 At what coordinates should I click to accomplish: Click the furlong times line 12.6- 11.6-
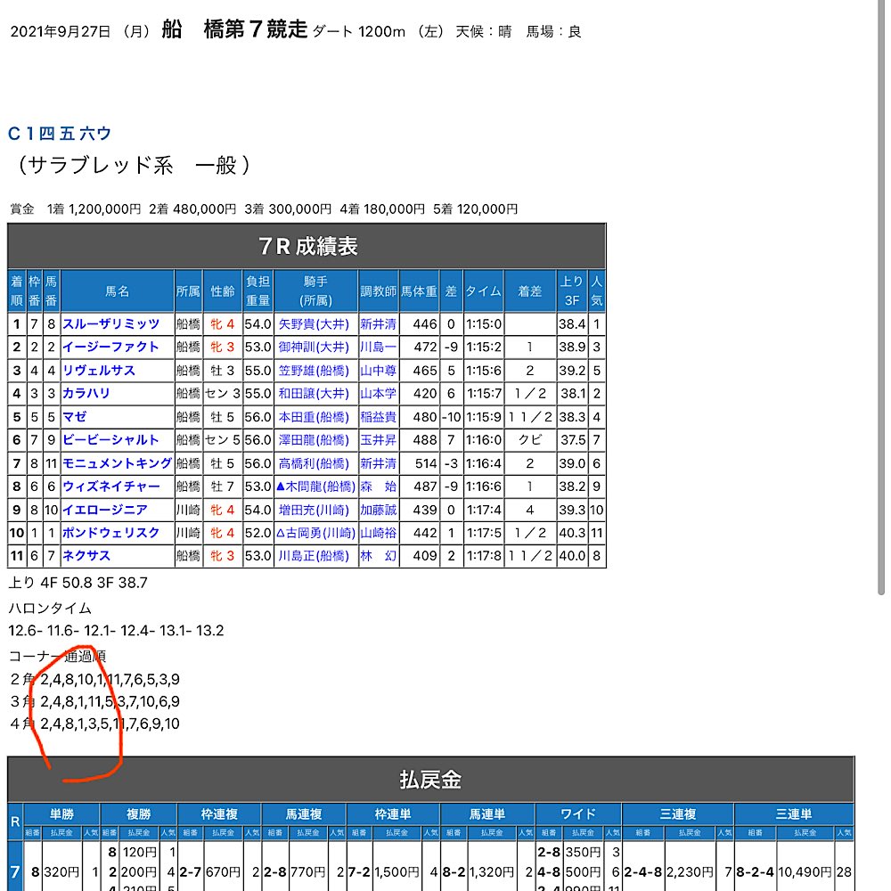116,631
